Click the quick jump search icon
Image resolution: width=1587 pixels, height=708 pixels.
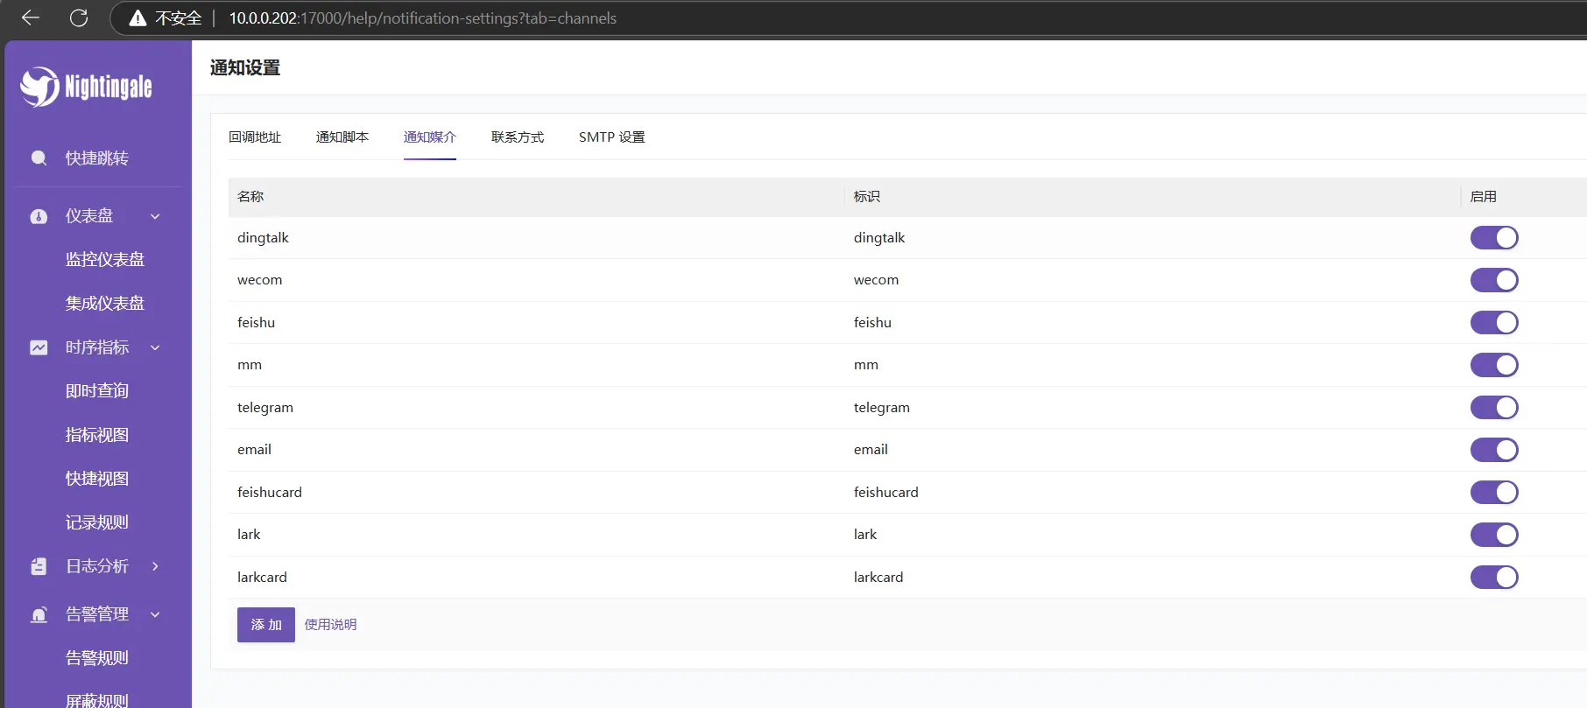pyautogui.click(x=39, y=158)
